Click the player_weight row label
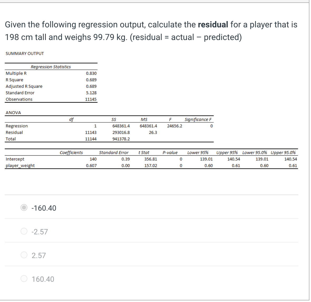311x302 pixels. (x=20, y=166)
